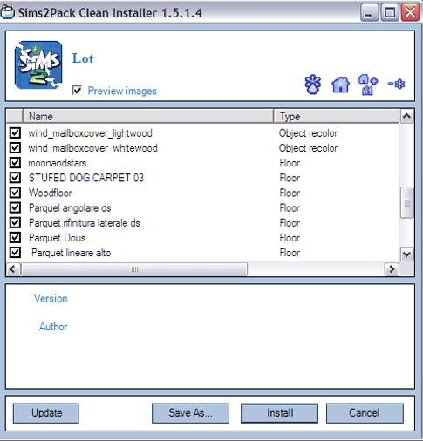
Task: Click the Save As... button
Action: 190,413
